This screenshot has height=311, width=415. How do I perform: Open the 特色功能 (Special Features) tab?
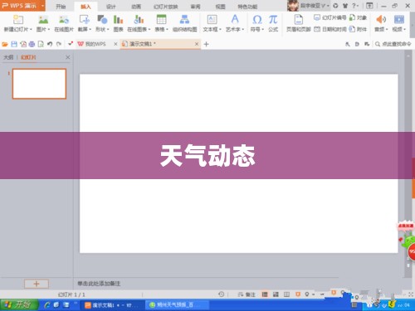point(247,7)
